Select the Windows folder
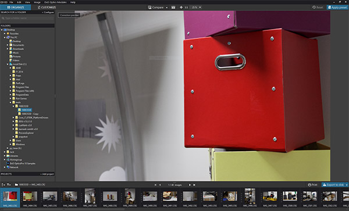Viewport: 349px width, 211px height. (x=19, y=144)
